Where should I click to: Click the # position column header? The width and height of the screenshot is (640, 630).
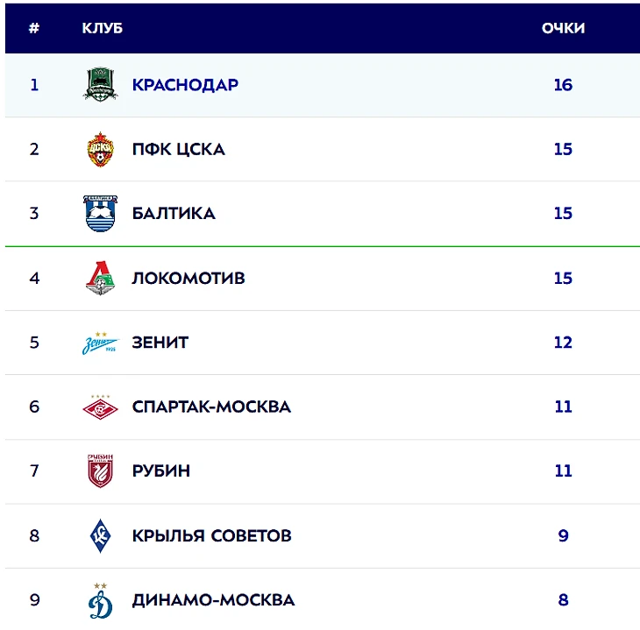(x=34, y=28)
